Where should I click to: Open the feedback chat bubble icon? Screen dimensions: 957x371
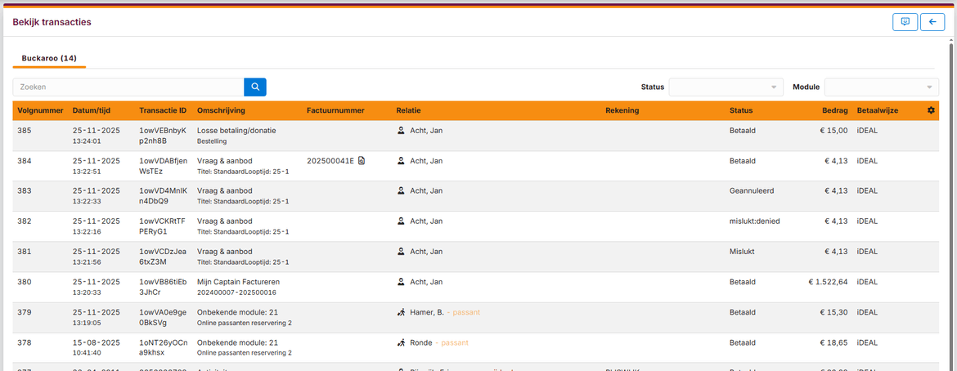(905, 22)
